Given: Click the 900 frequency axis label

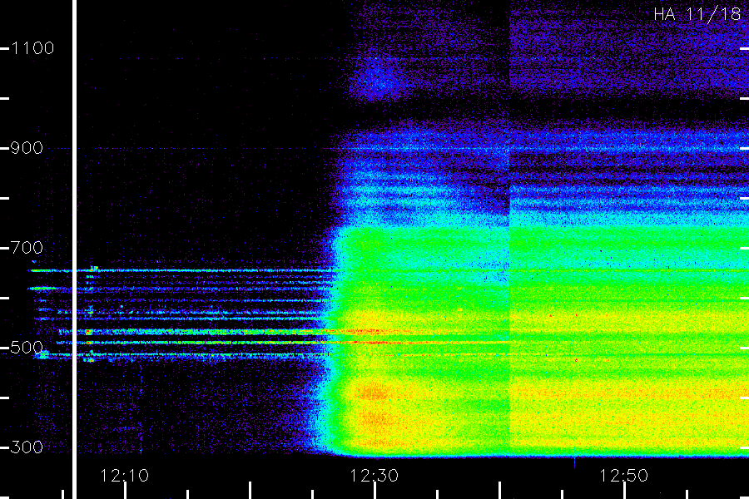Looking at the screenshot, I should 27,148.
